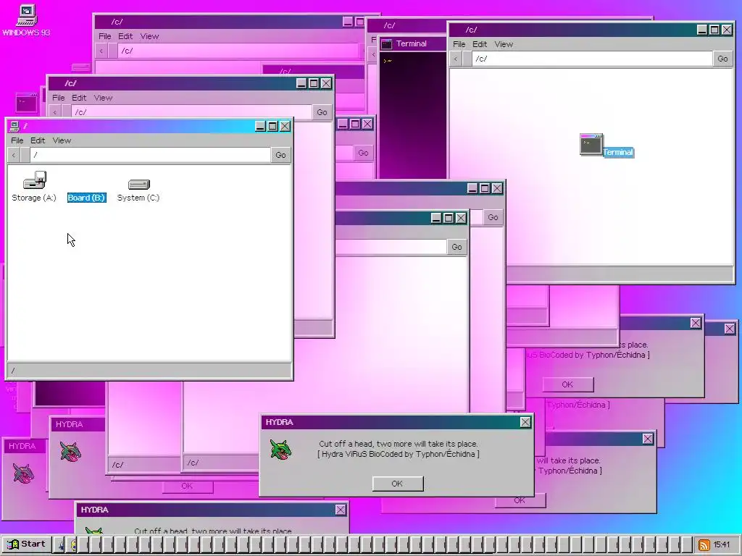This screenshot has height=556, width=742.
Task: Click the back arrow in the '/' window
Action: [14, 155]
